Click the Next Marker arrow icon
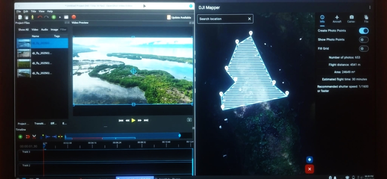Screen dimensions: 387x179 [54, 137]
